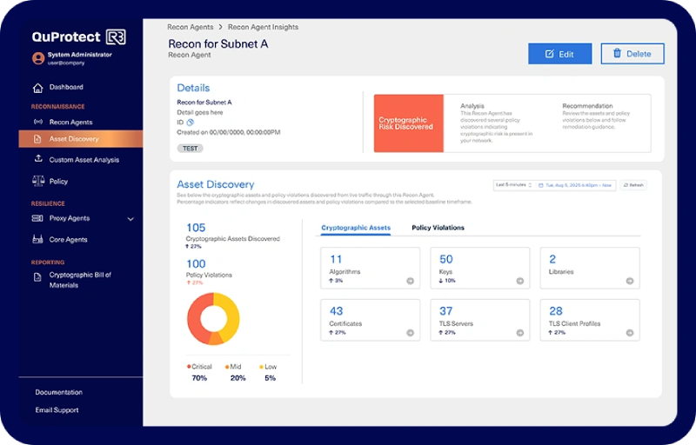The height and width of the screenshot is (445, 696).
Task: Click Recon Agents in the breadcrumb
Action: click(x=190, y=27)
